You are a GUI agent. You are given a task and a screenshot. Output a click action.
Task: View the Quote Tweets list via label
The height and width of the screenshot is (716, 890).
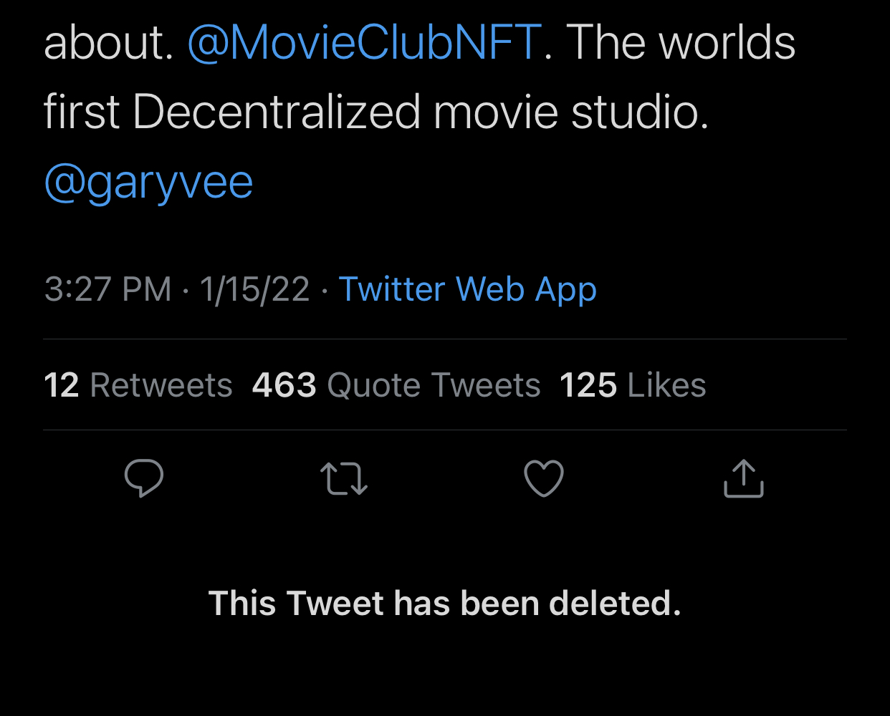pos(434,385)
